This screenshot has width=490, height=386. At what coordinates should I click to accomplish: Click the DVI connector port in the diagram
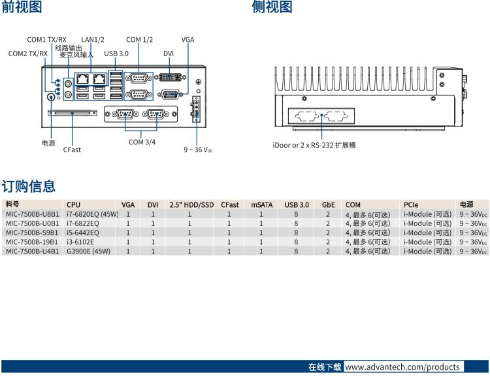point(169,78)
